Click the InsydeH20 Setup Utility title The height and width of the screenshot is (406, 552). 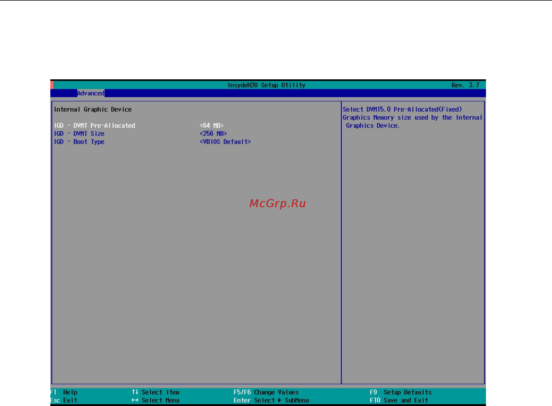click(x=266, y=85)
